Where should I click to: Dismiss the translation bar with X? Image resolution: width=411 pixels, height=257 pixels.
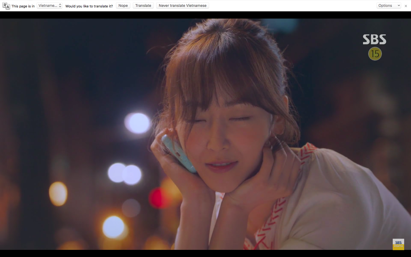click(x=406, y=6)
